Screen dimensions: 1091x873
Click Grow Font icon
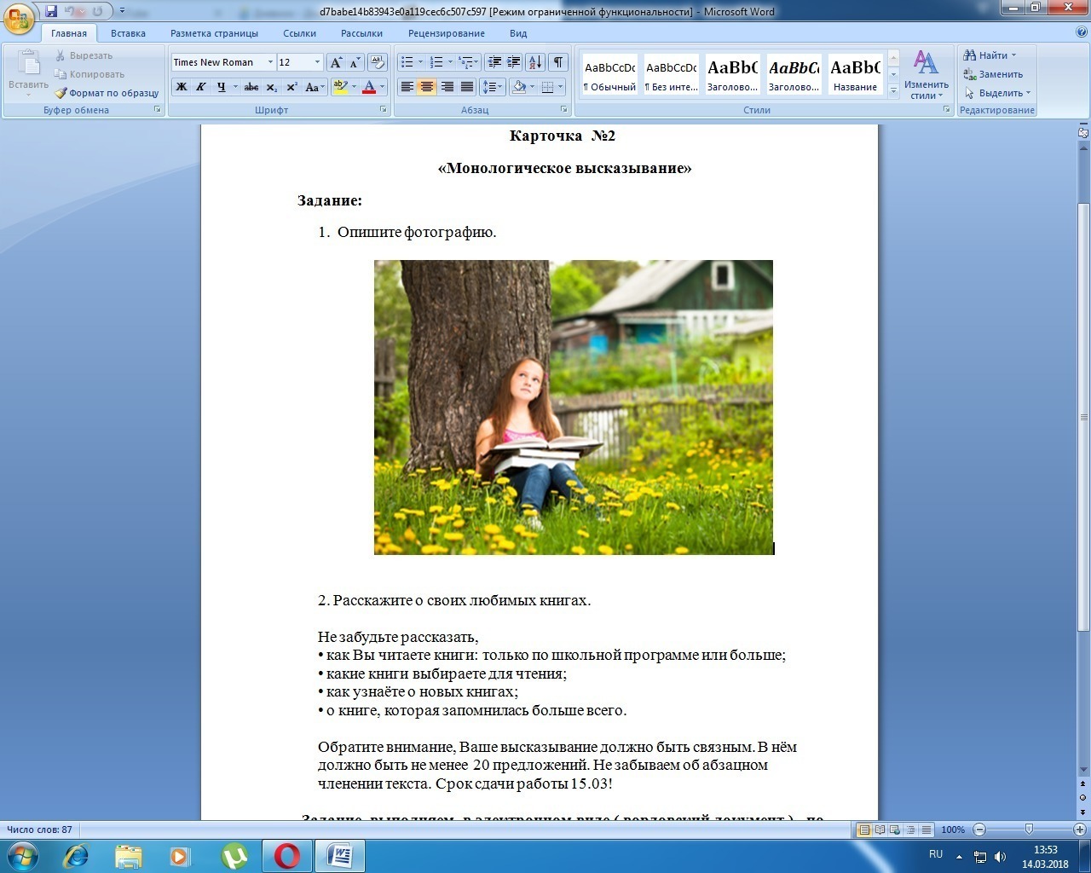(336, 62)
